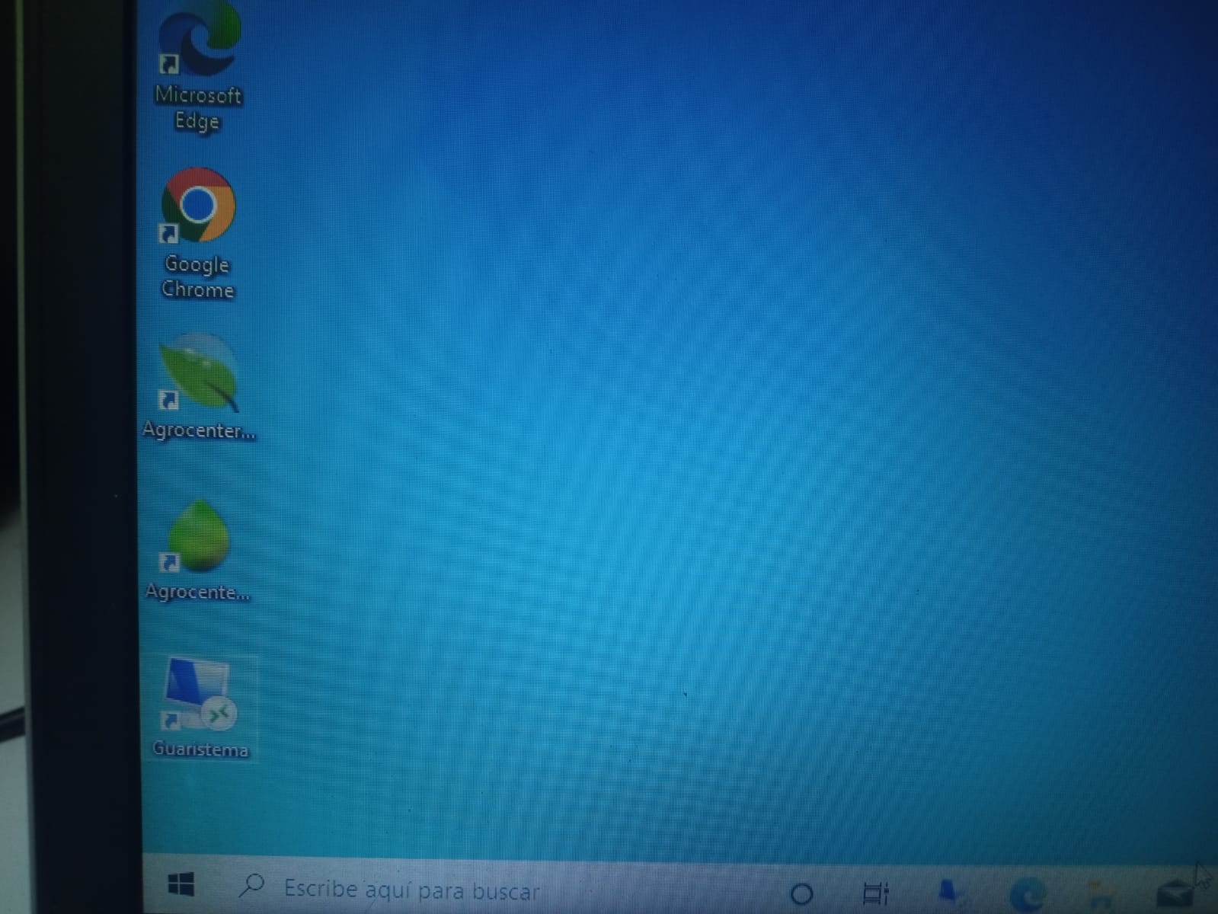This screenshot has height=914, width=1218.
Task: Click the 'Agrocente...' label under green drop icon
Action: coord(197,592)
